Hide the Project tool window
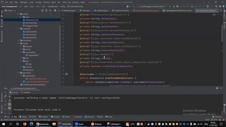The height and width of the screenshot is (127, 226). coord(59,11)
